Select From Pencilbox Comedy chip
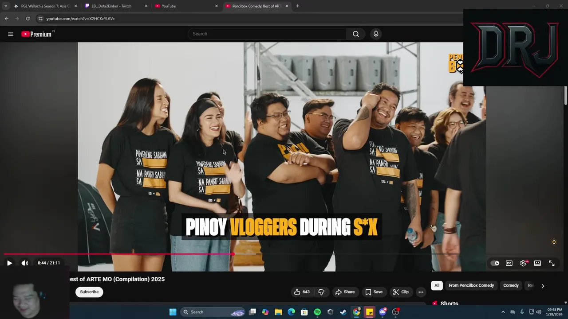Image resolution: width=568 pixels, height=319 pixels. [471, 286]
